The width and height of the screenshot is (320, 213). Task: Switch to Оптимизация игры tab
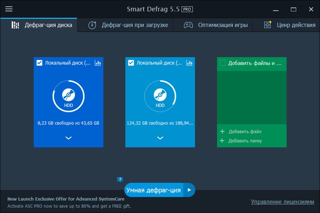coord(215,25)
